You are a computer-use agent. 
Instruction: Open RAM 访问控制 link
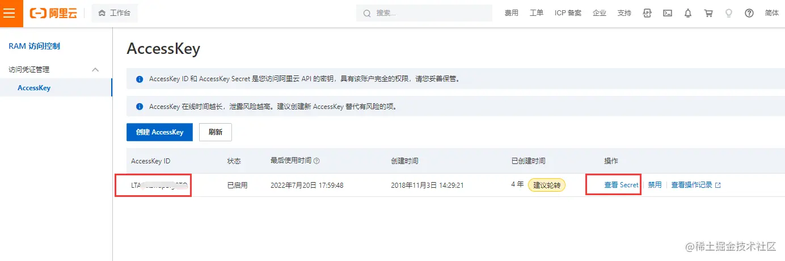pyautogui.click(x=34, y=47)
